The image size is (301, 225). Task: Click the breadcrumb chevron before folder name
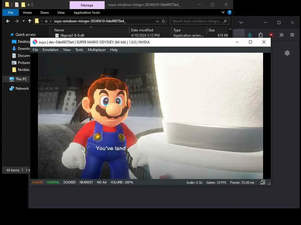[51, 21]
